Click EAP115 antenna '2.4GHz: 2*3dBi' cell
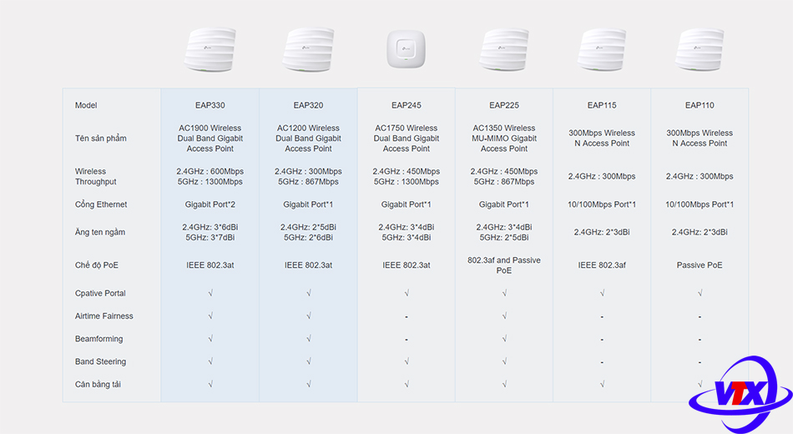The height and width of the screenshot is (434, 793). tap(602, 232)
